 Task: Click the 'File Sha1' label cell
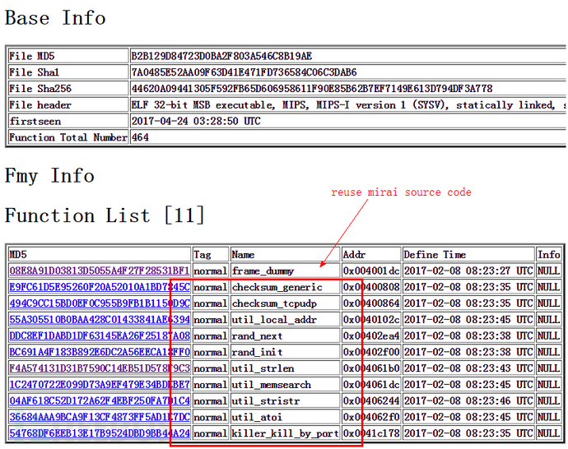tap(68, 72)
